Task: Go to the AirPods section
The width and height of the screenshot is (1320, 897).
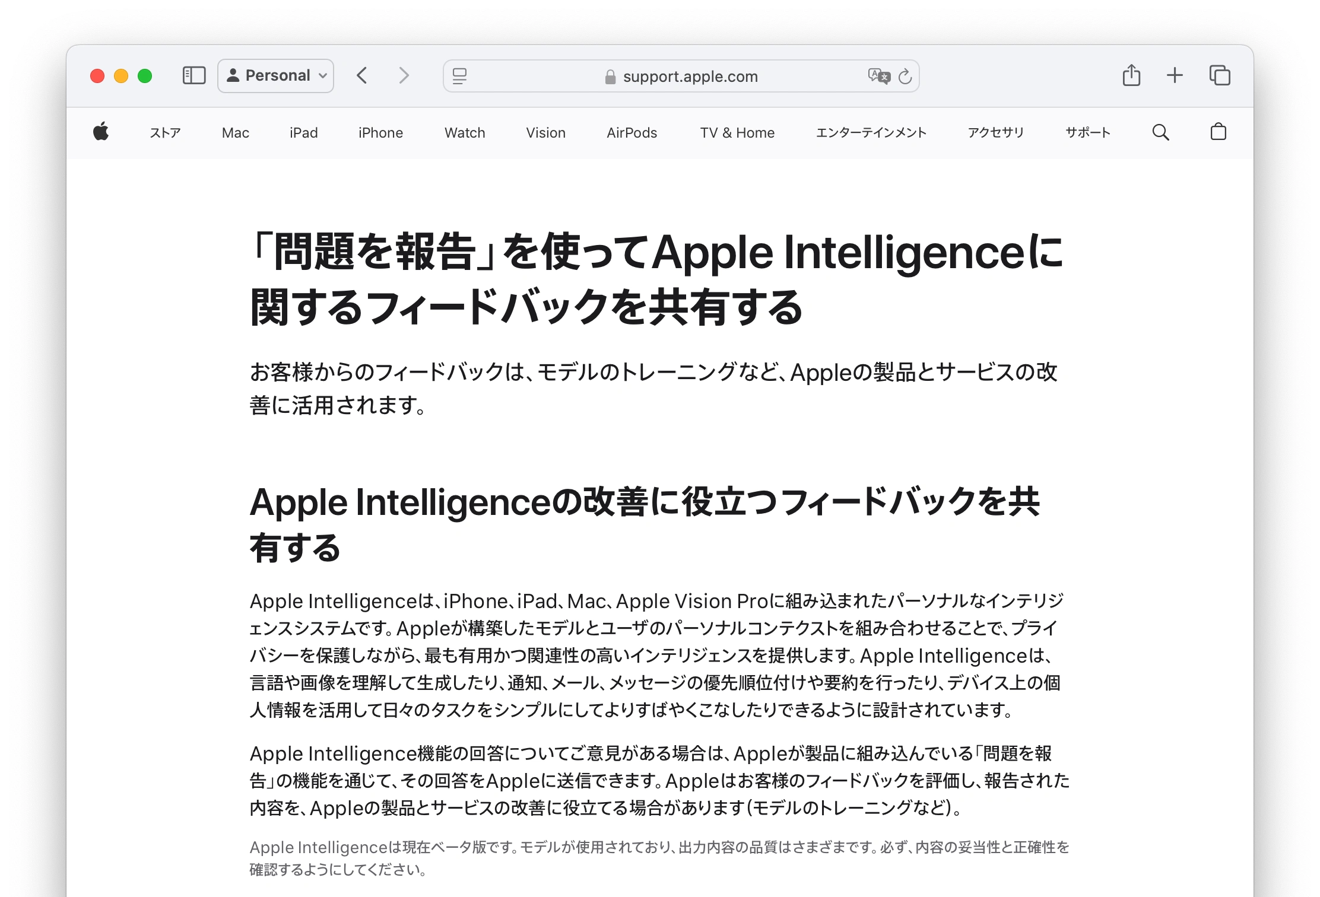Action: pyautogui.click(x=632, y=133)
